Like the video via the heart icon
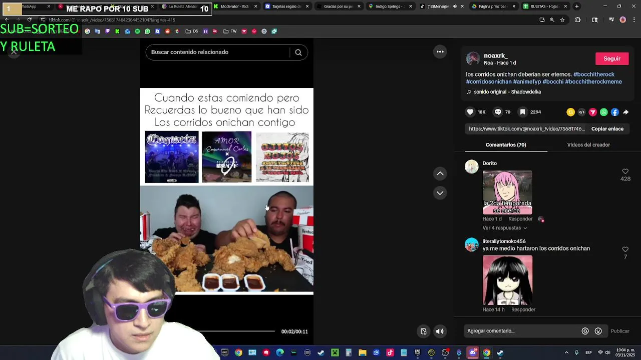The width and height of the screenshot is (641, 360). 470,112
